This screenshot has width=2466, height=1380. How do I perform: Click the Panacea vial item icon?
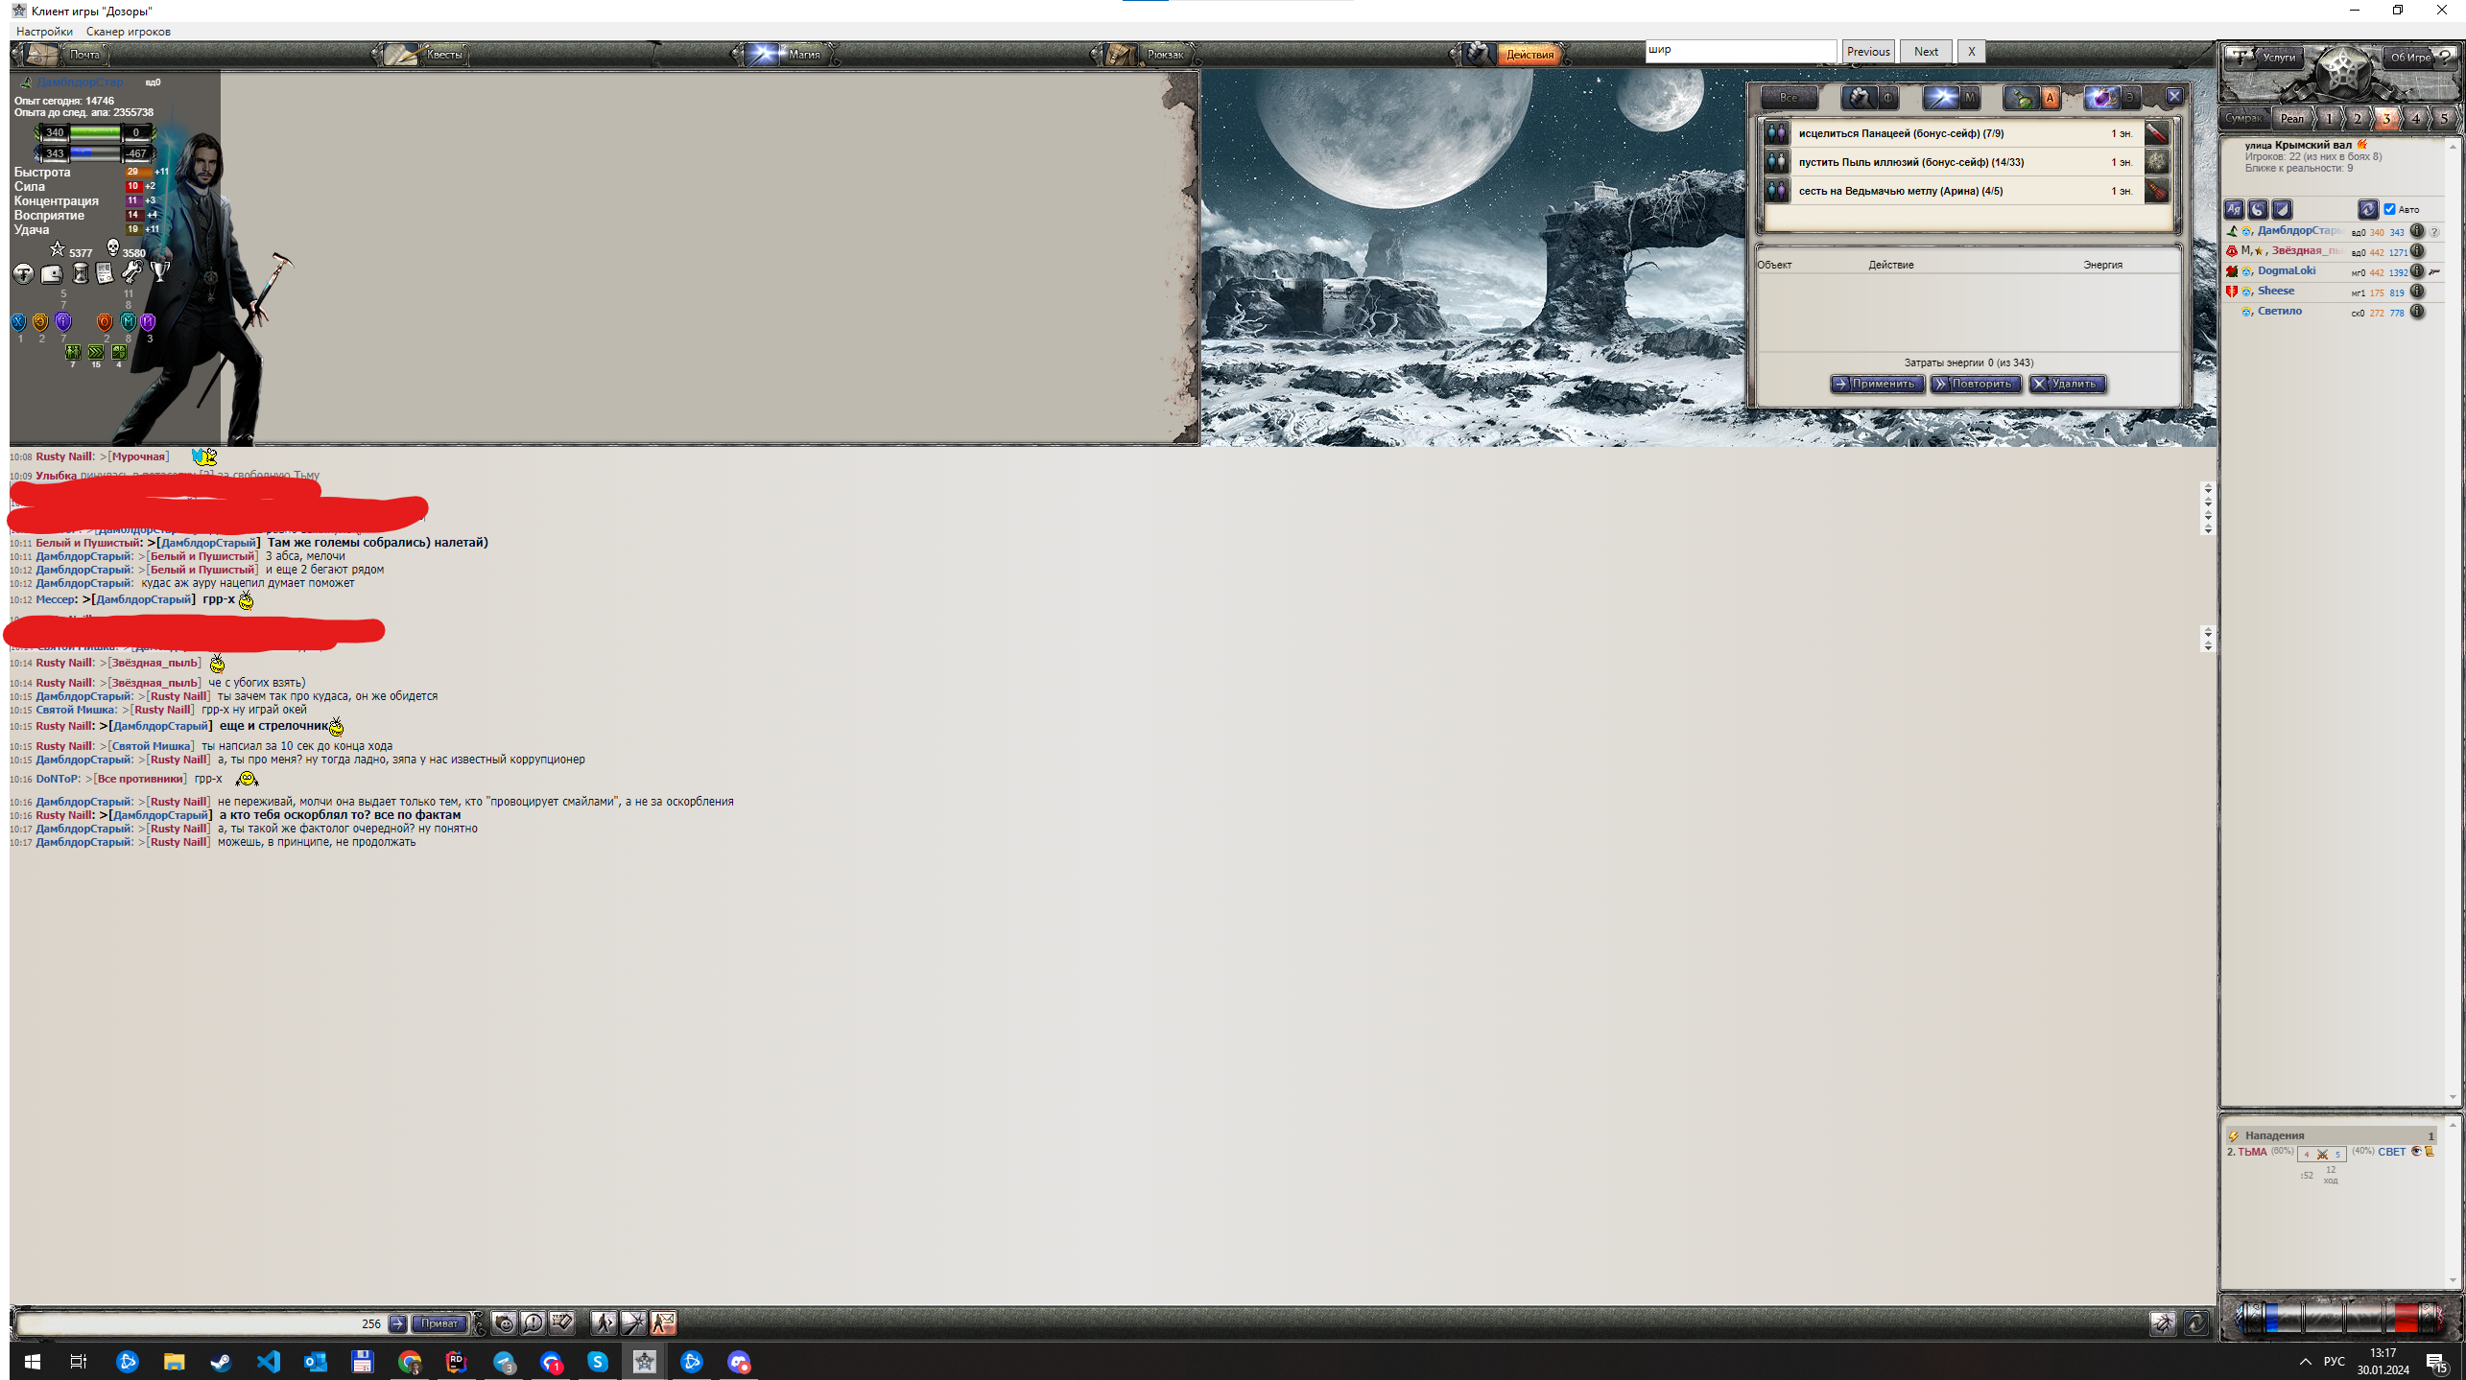pos(2156,133)
